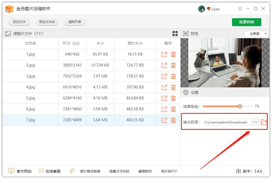Start batch conversion with 批量转换

[x=246, y=22]
